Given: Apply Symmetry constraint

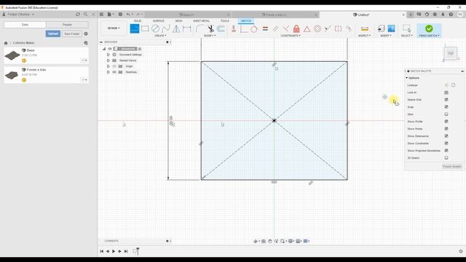Looking at the screenshot, I should 338,29.
